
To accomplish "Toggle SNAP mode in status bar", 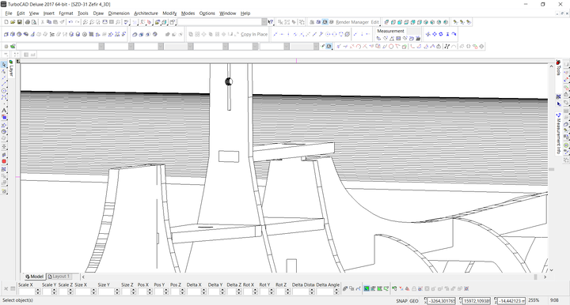I will 401,300.
